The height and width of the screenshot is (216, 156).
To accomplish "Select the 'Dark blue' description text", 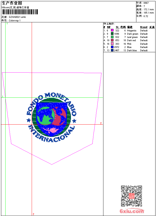I will (132, 50).
